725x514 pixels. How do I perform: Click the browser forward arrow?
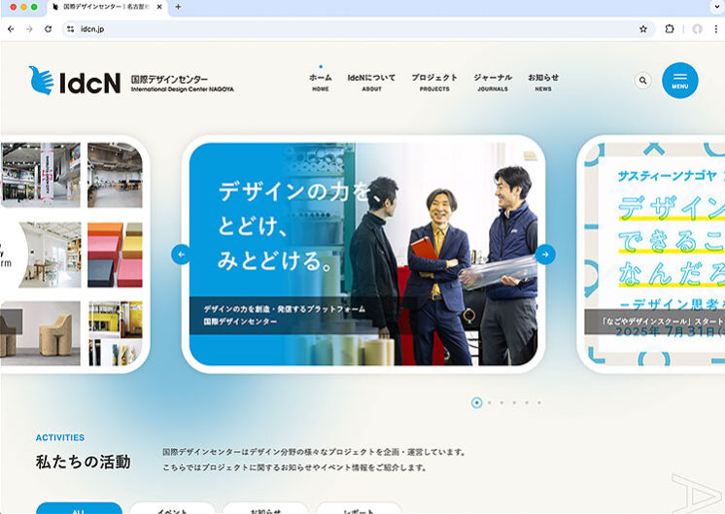(x=29, y=29)
